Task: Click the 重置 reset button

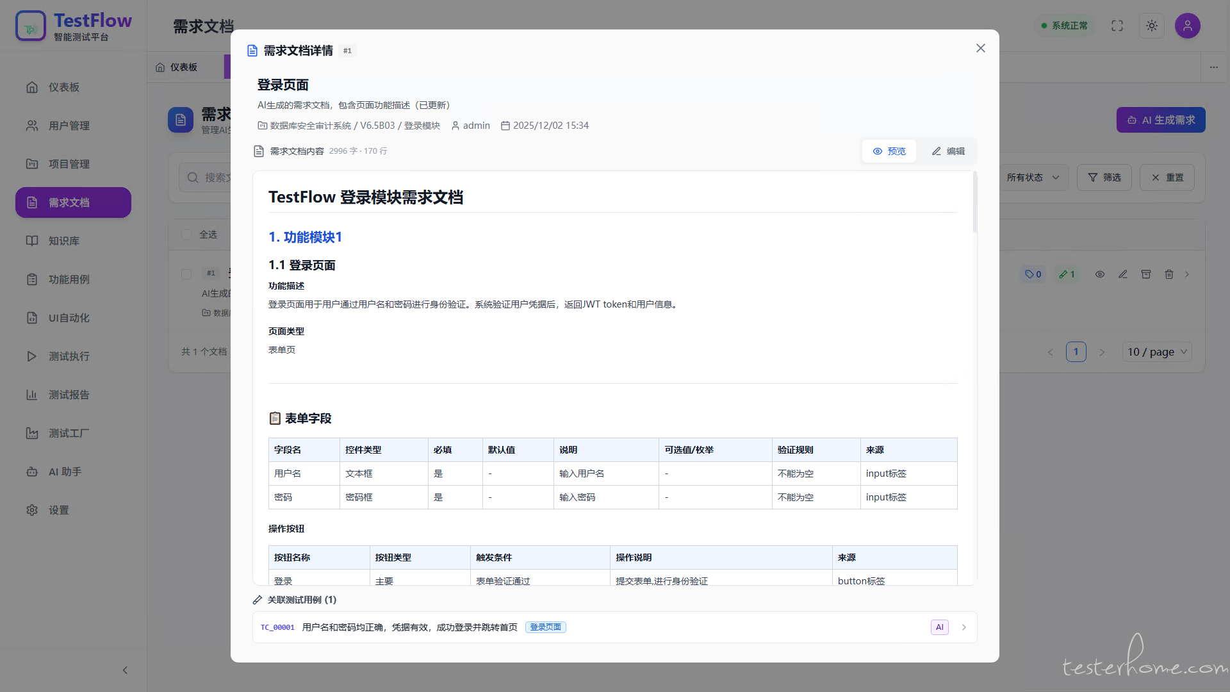Action: click(1167, 177)
